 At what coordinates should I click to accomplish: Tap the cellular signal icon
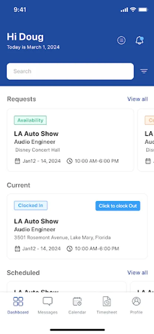(x=124, y=10)
